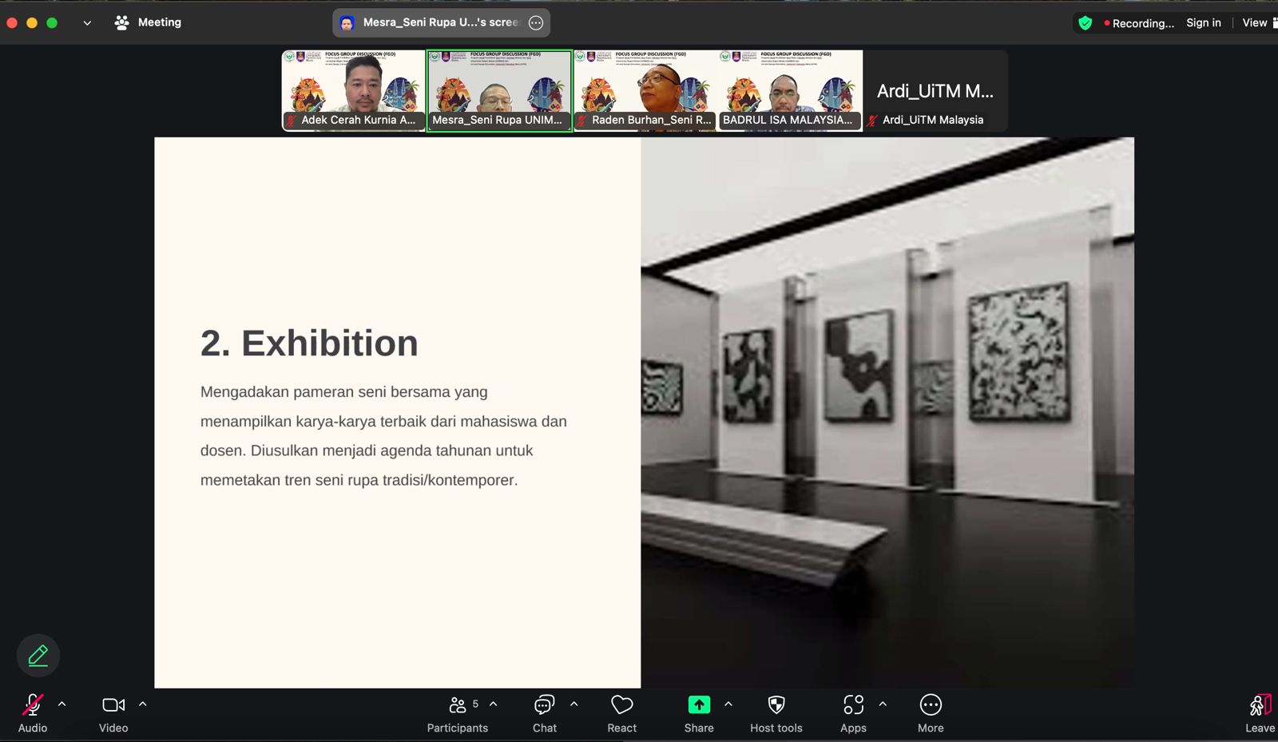This screenshot has height=742, width=1278.
Task: Toggle the Video camera on or off
Action: [113, 705]
